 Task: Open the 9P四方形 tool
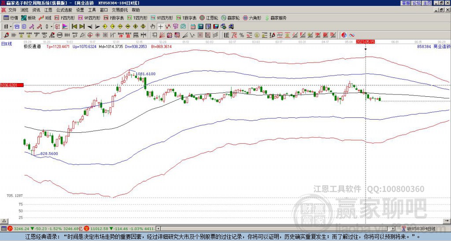[89, 18]
